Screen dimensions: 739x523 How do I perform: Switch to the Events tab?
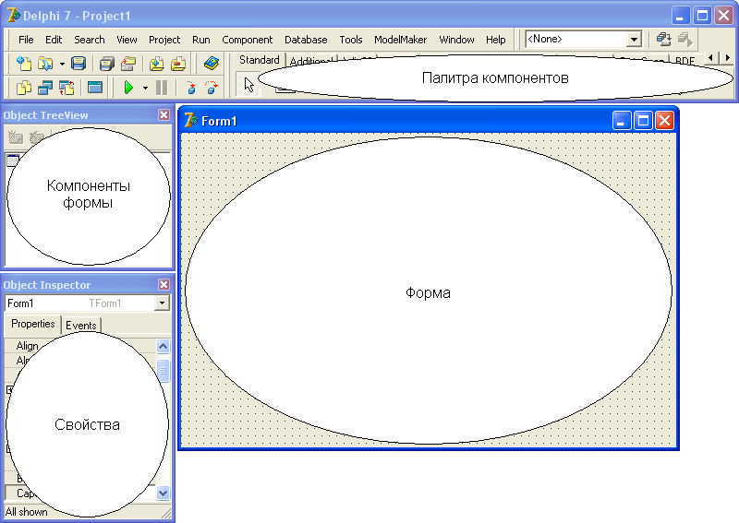(80, 326)
